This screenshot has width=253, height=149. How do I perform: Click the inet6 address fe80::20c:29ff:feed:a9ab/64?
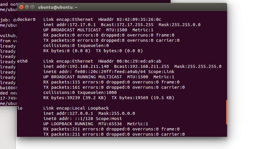click(x=110, y=72)
